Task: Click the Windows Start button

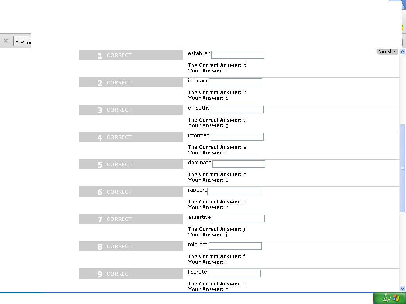Action: [x=390, y=298]
